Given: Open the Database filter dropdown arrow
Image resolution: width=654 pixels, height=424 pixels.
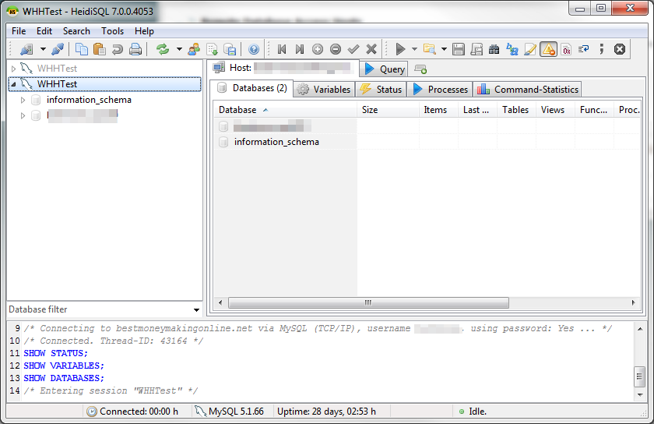Looking at the screenshot, I should (195, 309).
